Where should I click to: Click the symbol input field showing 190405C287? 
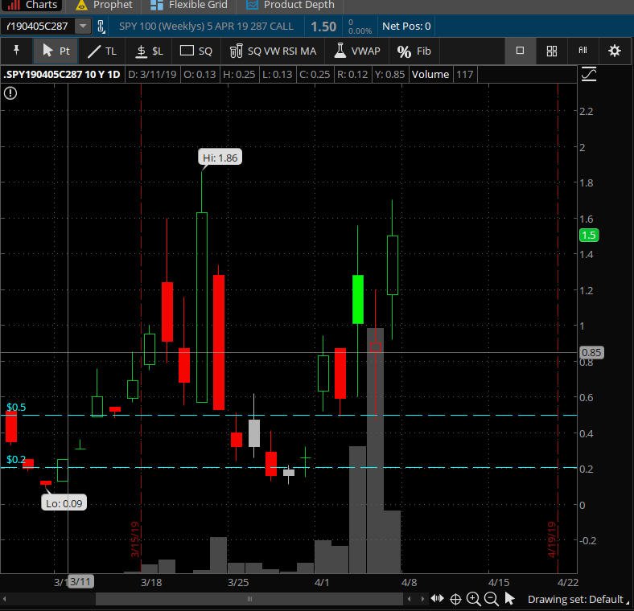coord(37,27)
